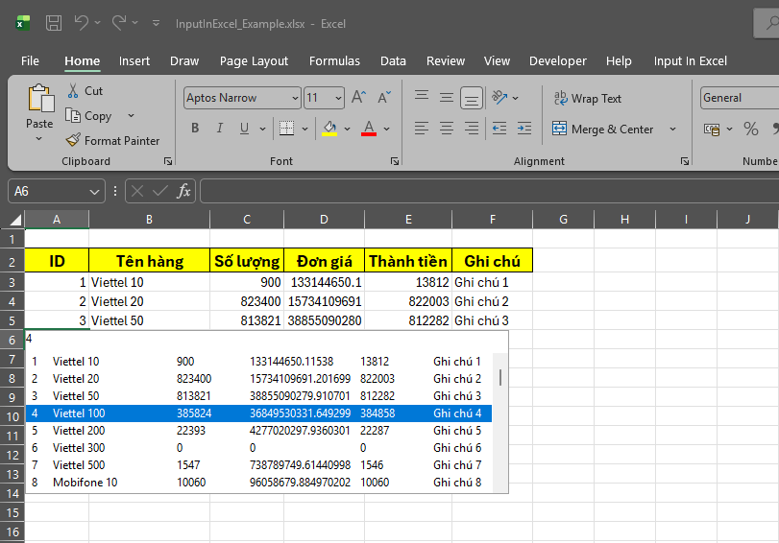Image resolution: width=779 pixels, height=543 pixels.
Task: Toggle Italic formatting
Action: pyautogui.click(x=220, y=128)
